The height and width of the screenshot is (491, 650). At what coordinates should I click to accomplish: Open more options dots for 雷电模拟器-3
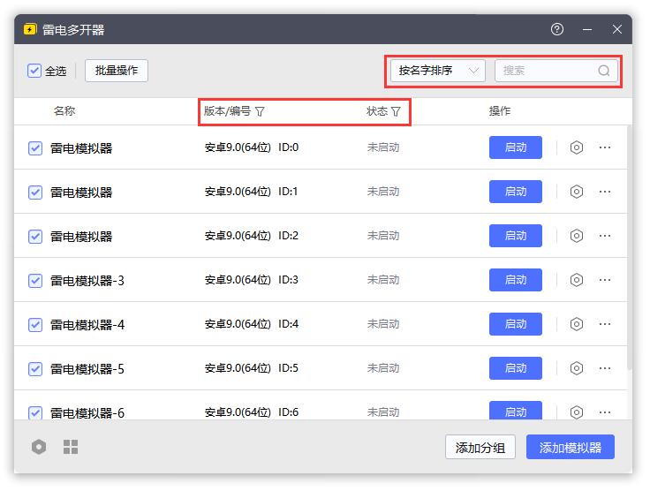[x=605, y=280]
